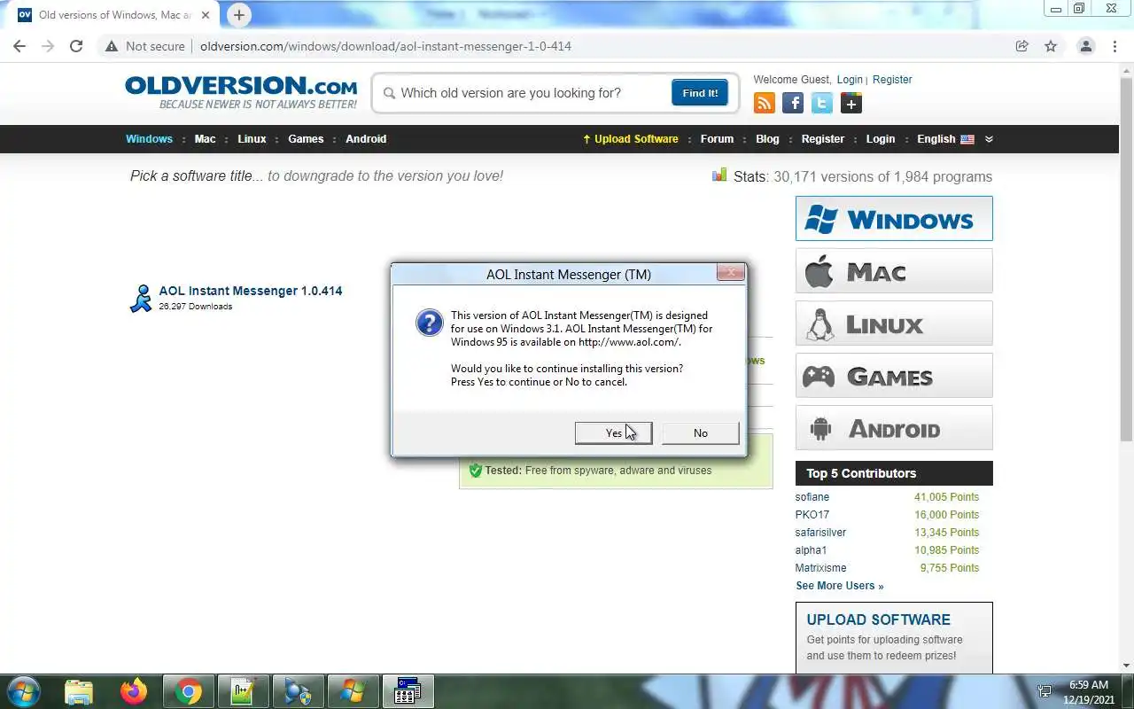The height and width of the screenshot is (709, 1134).
Task: Click the Google plus share icon
Action: 851,104
